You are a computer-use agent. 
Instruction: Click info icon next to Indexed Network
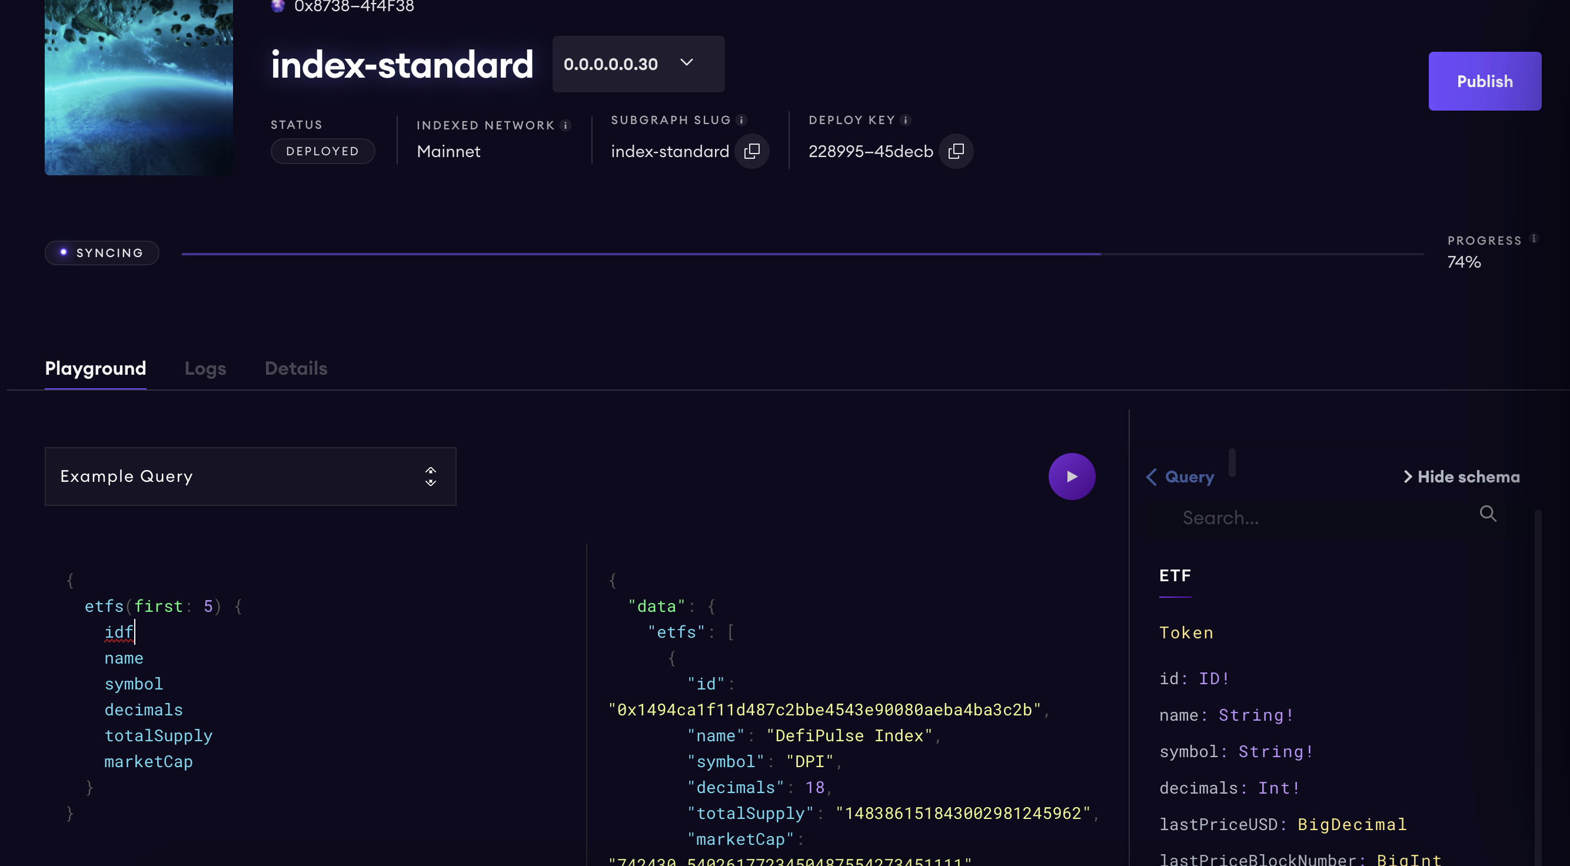566,125
